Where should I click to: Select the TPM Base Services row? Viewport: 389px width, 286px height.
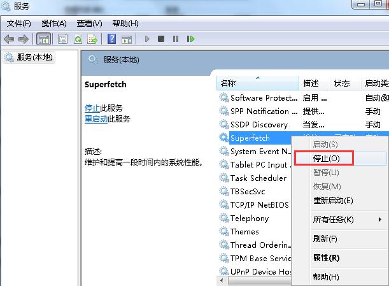(x=255, y=259)
